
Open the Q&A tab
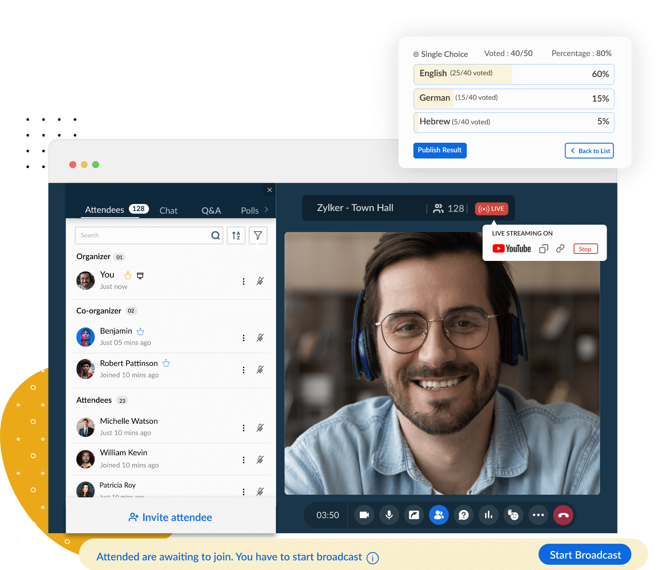tap(211, 210)
